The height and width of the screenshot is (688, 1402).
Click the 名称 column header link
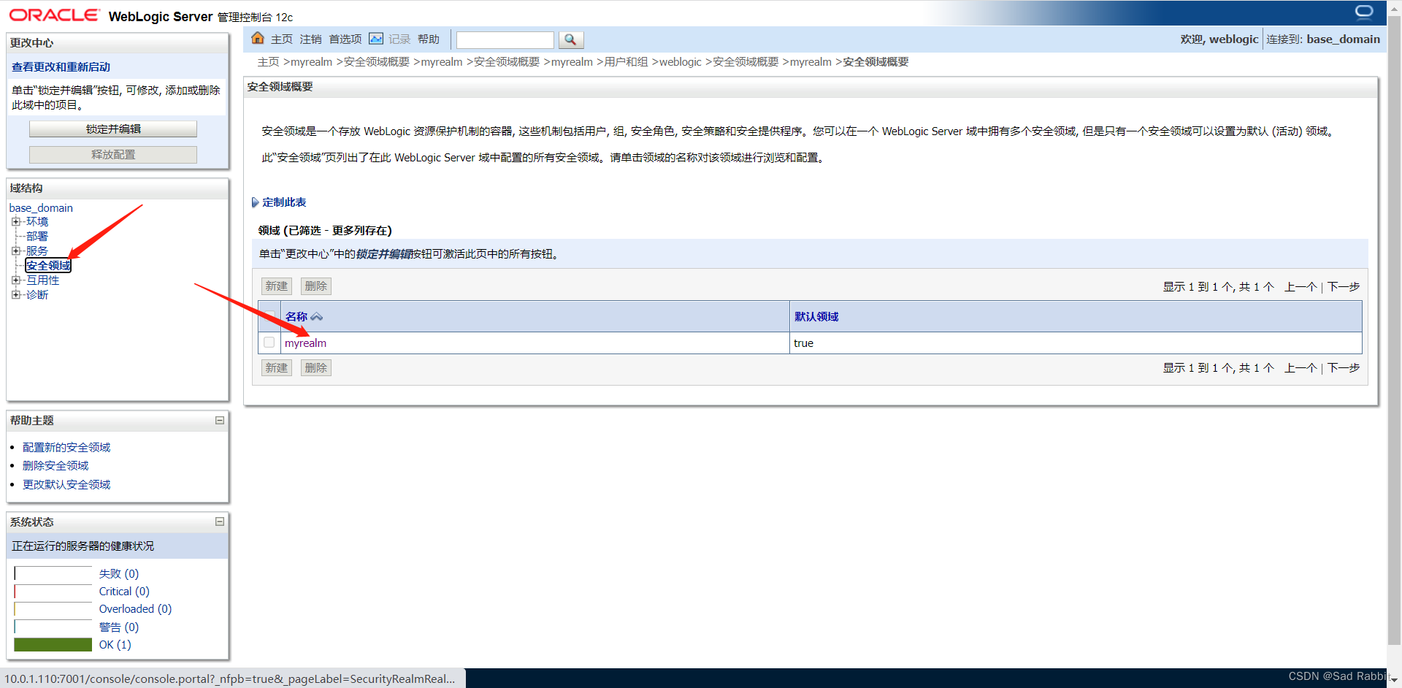(x=296, y=317)
